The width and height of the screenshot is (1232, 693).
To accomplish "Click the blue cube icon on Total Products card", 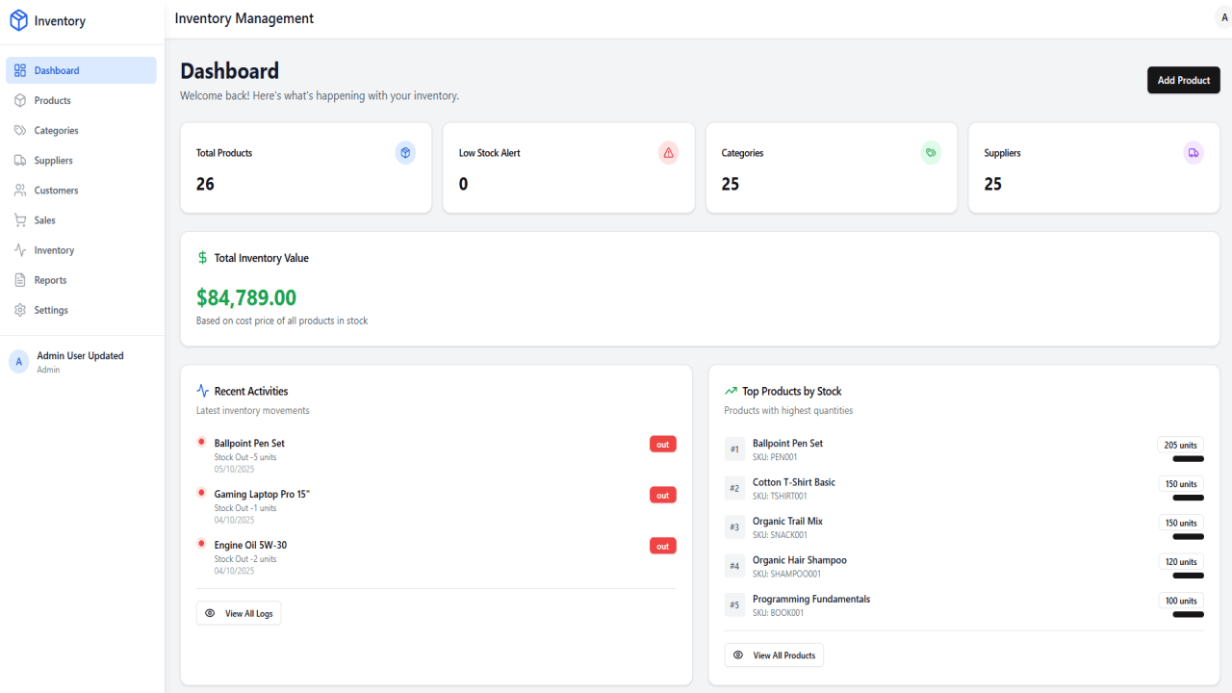I will [405, 152].
